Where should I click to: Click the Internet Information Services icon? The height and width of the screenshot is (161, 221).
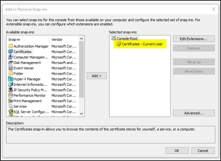pos(11,85)
